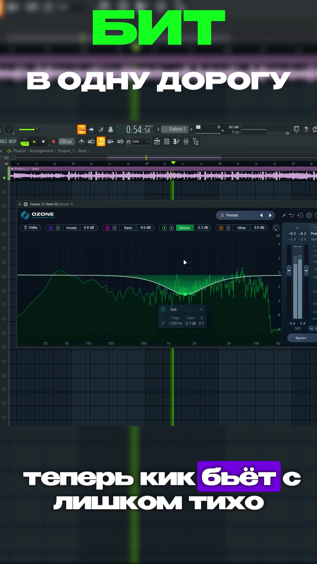
Task: Click the Ozone undo arrow icon
Action: click(x=291, y=215)
